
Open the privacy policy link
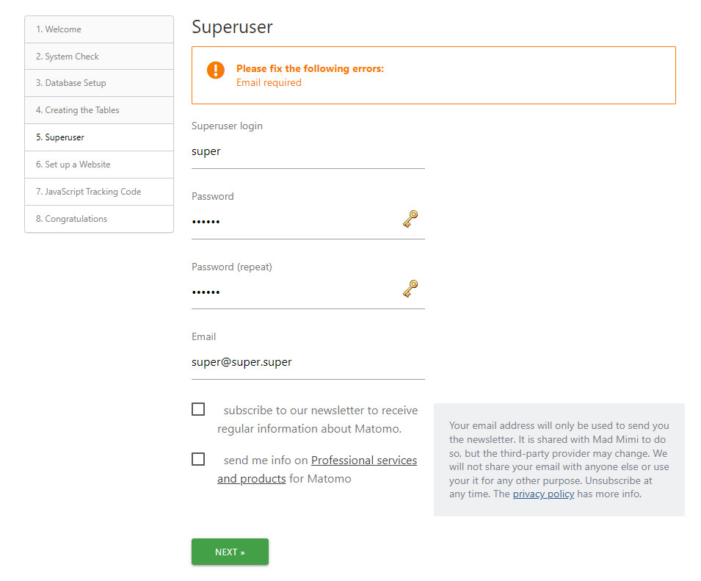click(x=543, y=494)
